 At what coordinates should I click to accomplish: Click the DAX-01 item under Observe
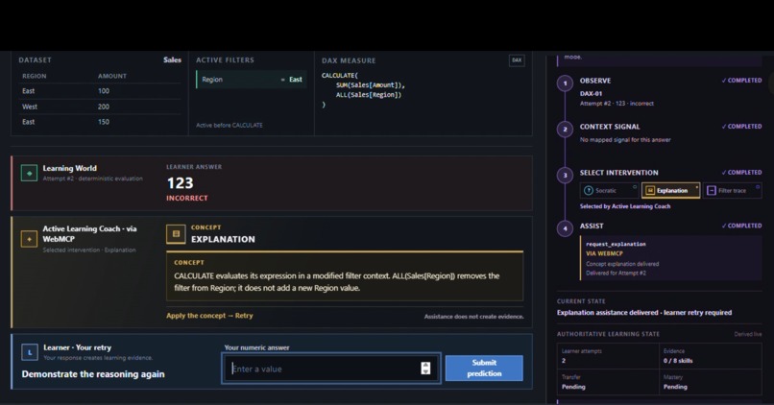[x=591, y=93]
